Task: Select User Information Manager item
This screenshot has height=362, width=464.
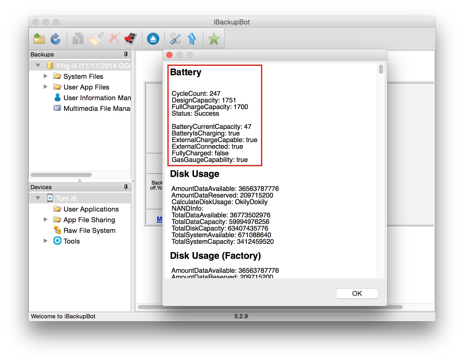Action: [97, 98]
